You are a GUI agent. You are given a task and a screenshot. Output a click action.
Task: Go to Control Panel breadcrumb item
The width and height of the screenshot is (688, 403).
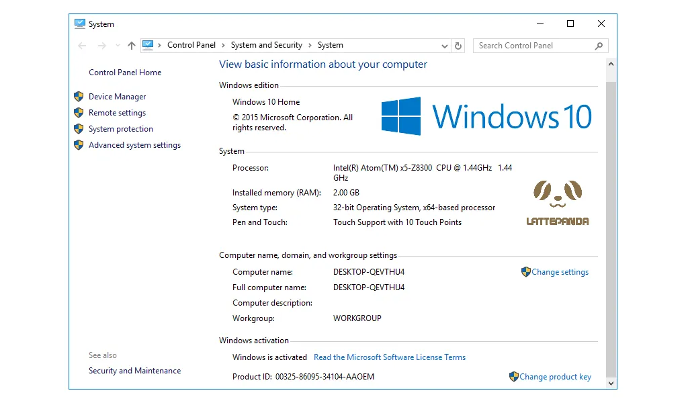191,45
